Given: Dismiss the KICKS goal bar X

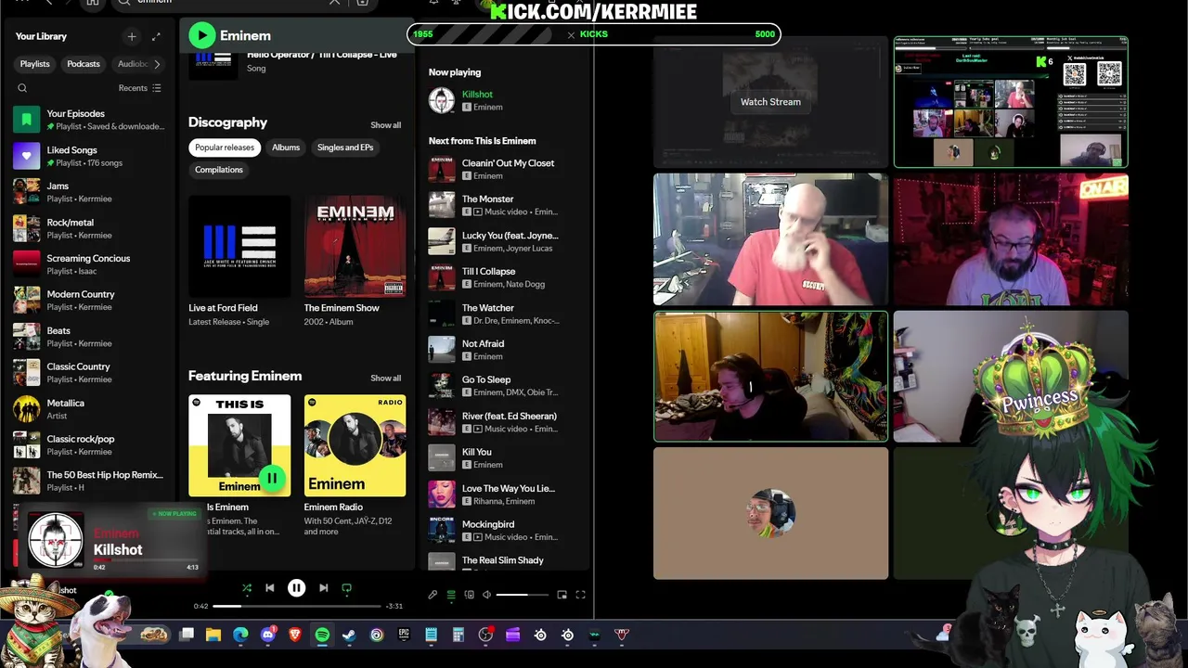Looking at the screenshot, I should pos(571,34).
